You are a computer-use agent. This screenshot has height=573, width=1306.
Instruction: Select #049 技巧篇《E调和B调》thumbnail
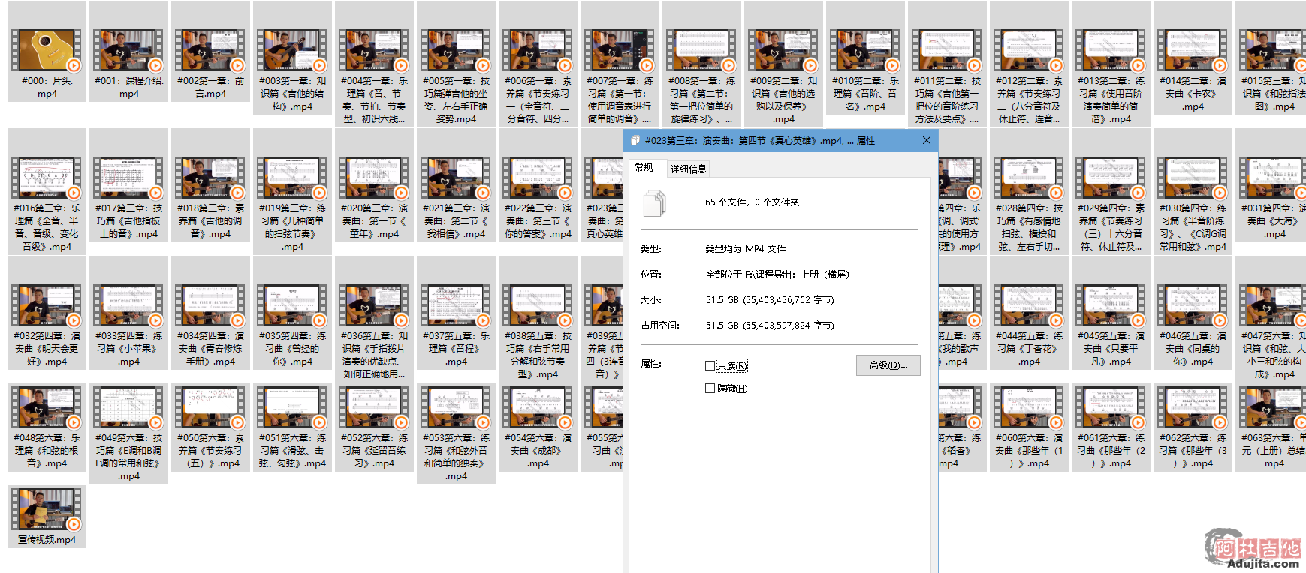[128, 407]
